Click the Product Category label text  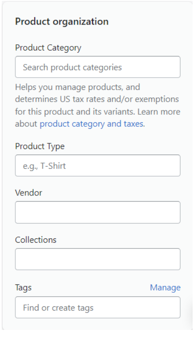click(x=48, y=48)
